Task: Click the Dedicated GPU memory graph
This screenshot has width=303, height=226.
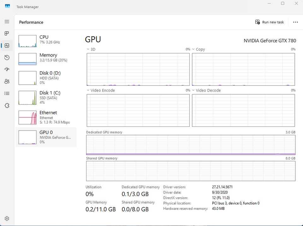Action: [191, 145]
